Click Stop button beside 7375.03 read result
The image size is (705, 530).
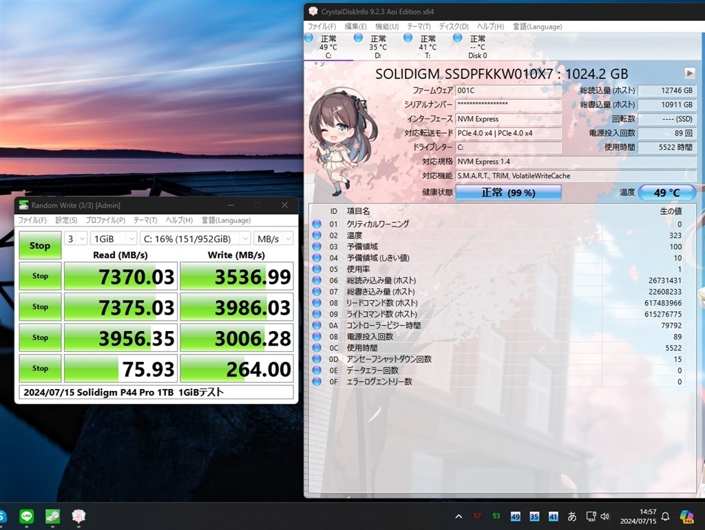40,306
